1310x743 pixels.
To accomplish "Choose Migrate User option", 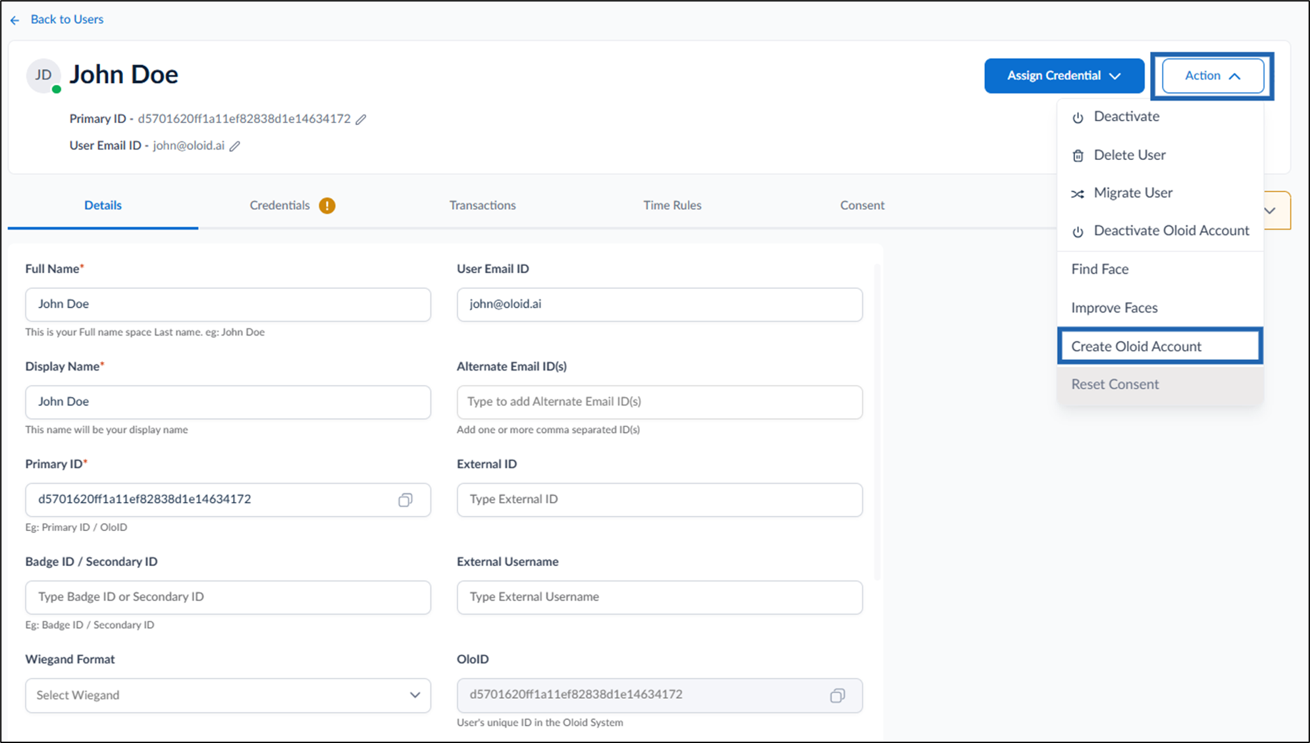I will pyautogui.click(x=1160, y=193).
